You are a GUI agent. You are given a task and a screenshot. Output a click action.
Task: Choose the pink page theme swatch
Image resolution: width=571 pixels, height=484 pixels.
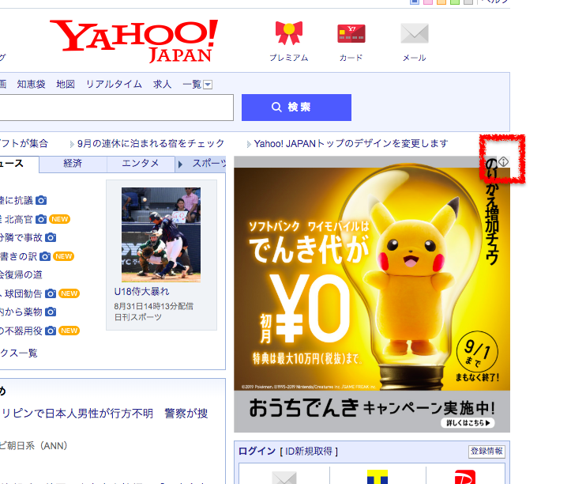[x=428, y=2]
